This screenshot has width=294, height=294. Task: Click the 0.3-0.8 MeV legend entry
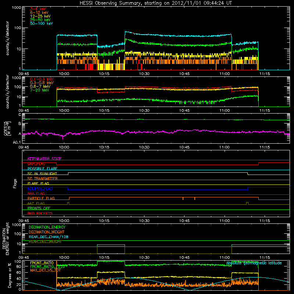42,83
